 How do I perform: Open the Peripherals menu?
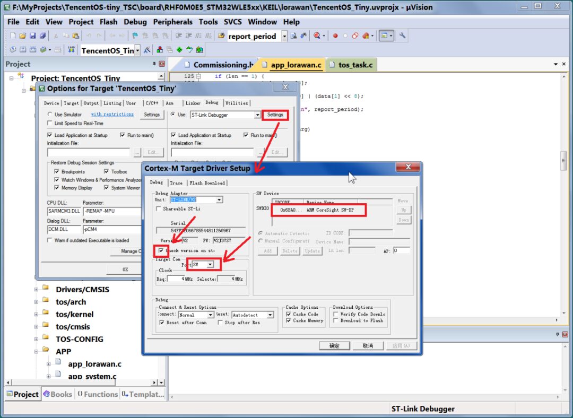click(172, 22)
